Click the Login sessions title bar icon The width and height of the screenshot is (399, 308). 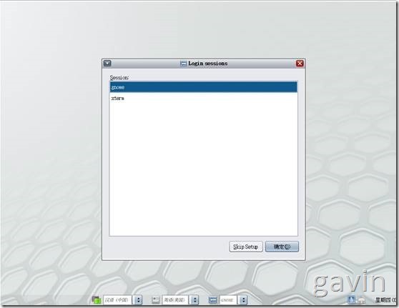tap(183, 64)
